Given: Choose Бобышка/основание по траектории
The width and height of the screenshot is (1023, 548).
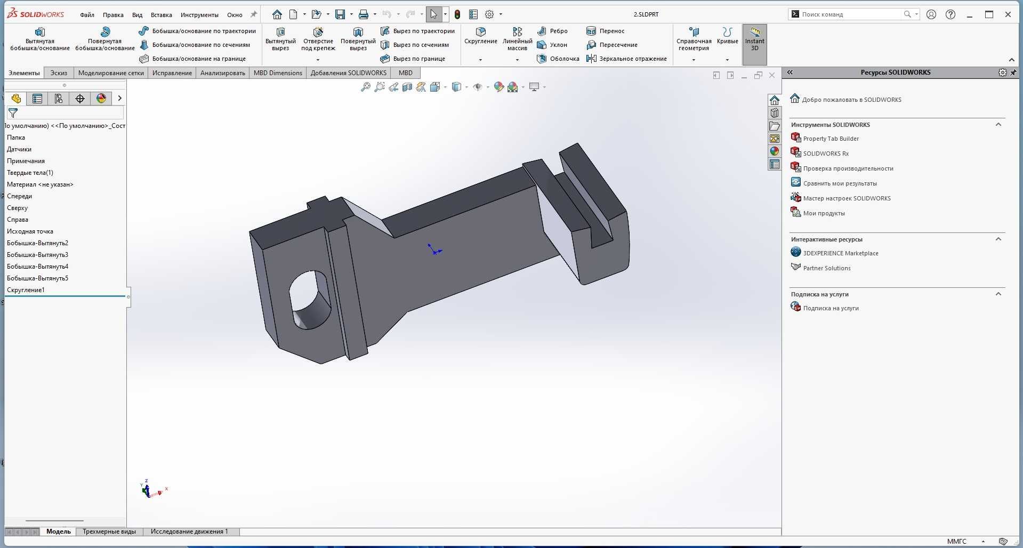Looking at the screenshot, I should (x=197, y=31).
